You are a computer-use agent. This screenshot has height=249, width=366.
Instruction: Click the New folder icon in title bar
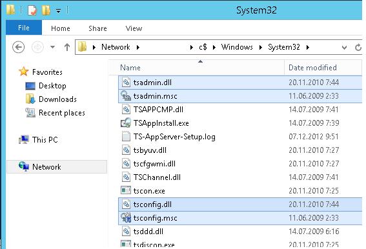(x=46, y=10)
